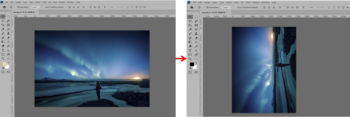Select the Move tool in the 16.7% window toolbar

pos(3,16)
